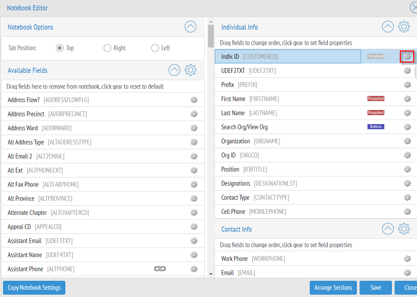Click Copy Notebook Settings button
Image resolution: width=417 pixels, height=297 pixels.
pyautogui.click(x=34, y=288)
